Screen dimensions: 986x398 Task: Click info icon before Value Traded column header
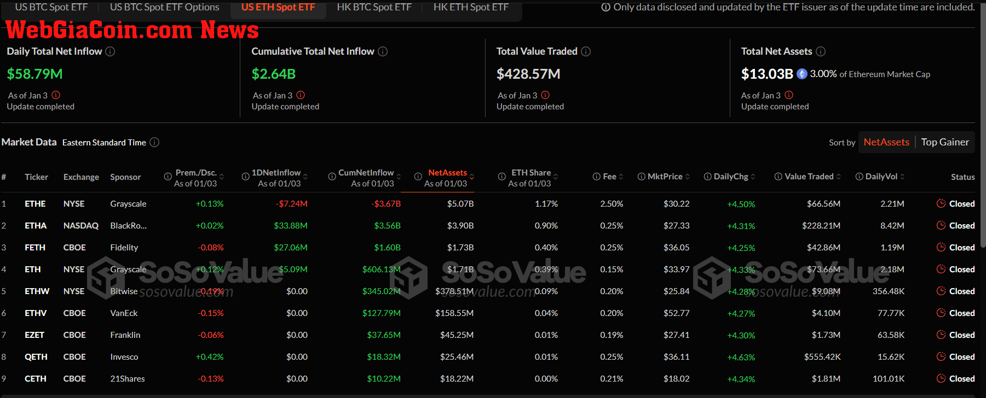(x=779, y=177)
